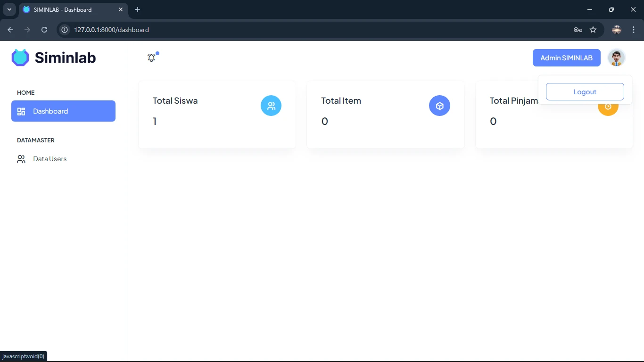644x362 pixels.
Task: Click the orange Total Pinjam clock icon
Action: (x=608, y=108)
